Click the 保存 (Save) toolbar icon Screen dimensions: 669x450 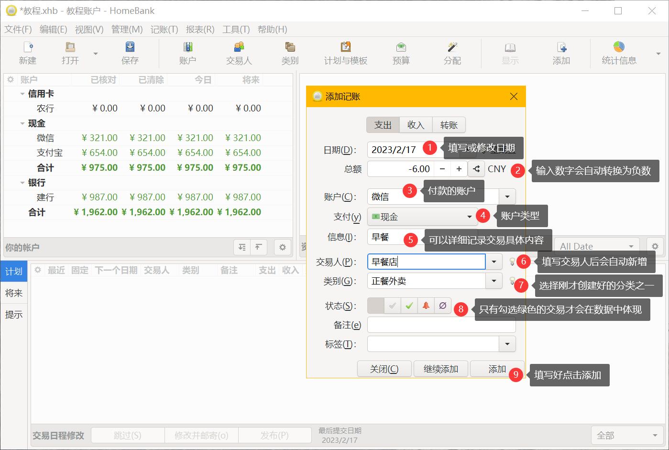pyautogui.click(x=130, y=53)
